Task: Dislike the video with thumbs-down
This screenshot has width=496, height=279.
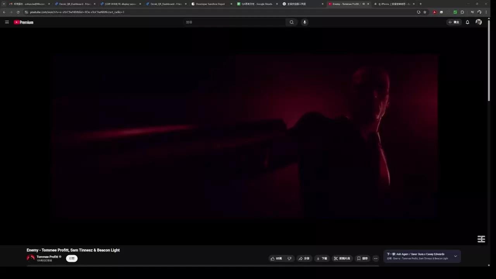Action: pos(289,258)
